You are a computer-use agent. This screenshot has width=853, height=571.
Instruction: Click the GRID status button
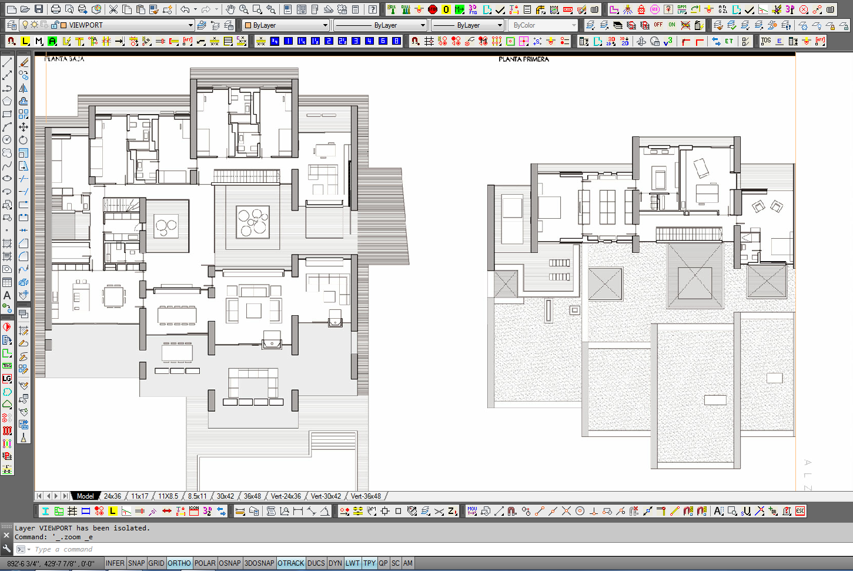156,563
